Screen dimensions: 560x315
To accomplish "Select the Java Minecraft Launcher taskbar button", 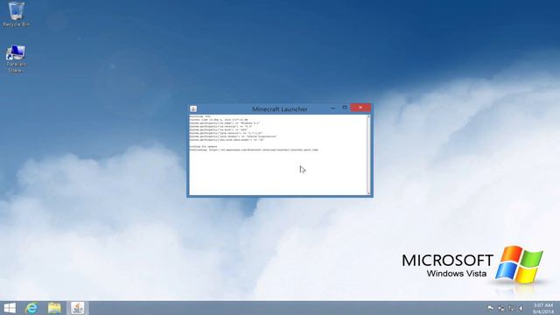I will tap(77, 308).
